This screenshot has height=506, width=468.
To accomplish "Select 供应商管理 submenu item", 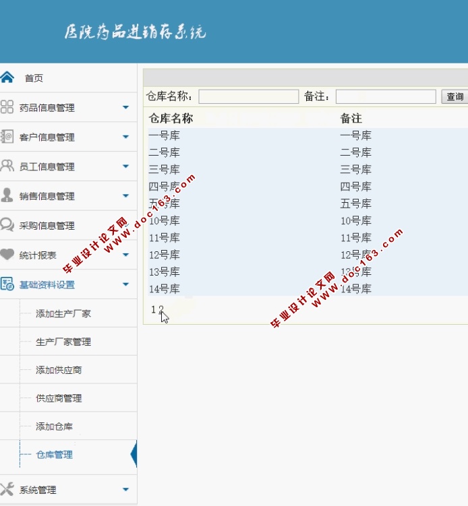I will [x=59, y=398].
